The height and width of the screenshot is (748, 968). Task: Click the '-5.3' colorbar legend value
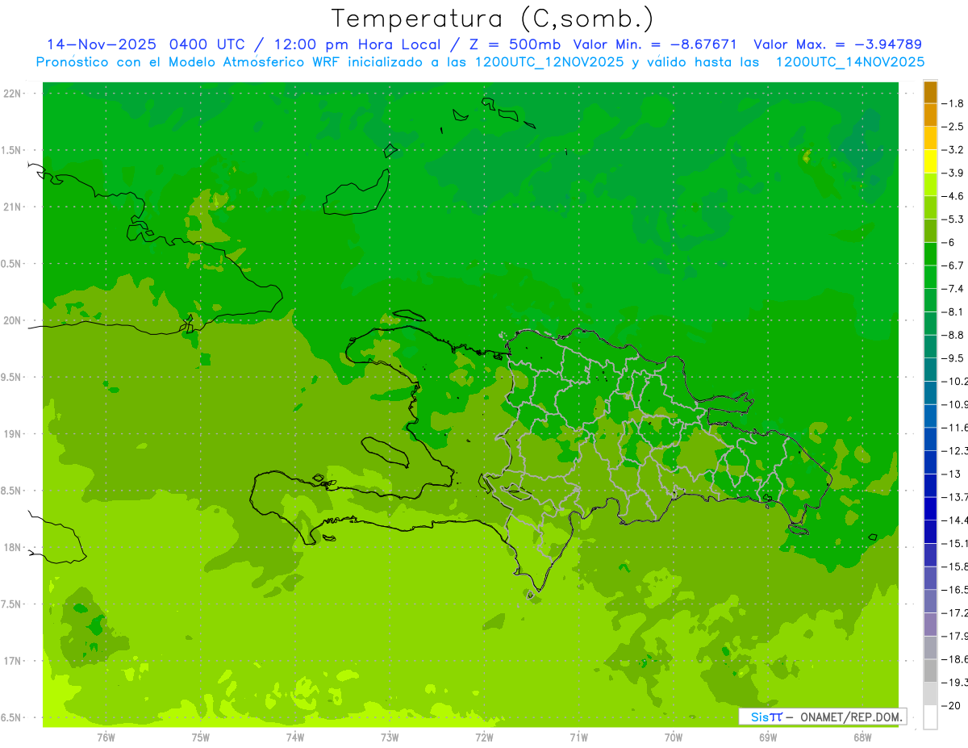(x=953, y=219)
